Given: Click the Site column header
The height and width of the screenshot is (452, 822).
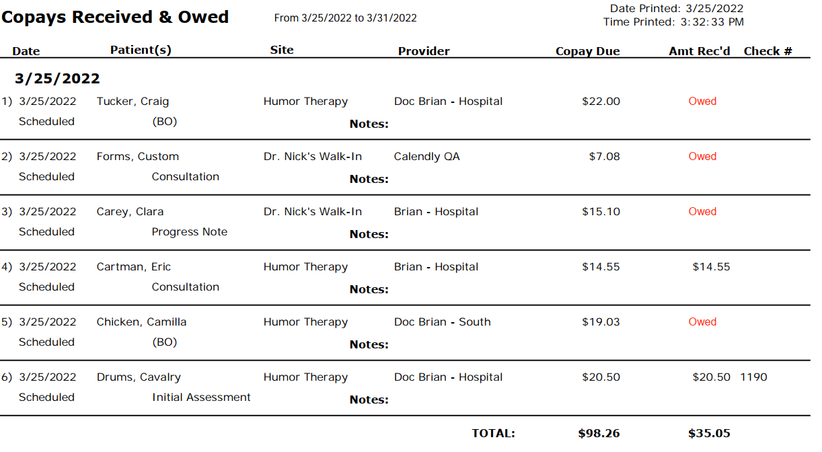Looking at the screenshot, I should click(282, 50).
